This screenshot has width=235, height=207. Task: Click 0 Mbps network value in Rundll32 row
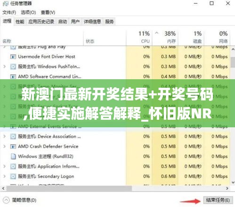click(x=219, y=157)
